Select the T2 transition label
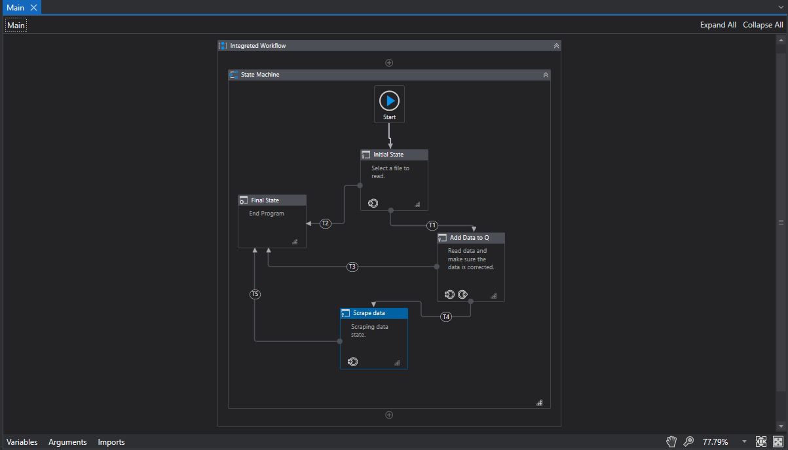 tap(326, 223)
